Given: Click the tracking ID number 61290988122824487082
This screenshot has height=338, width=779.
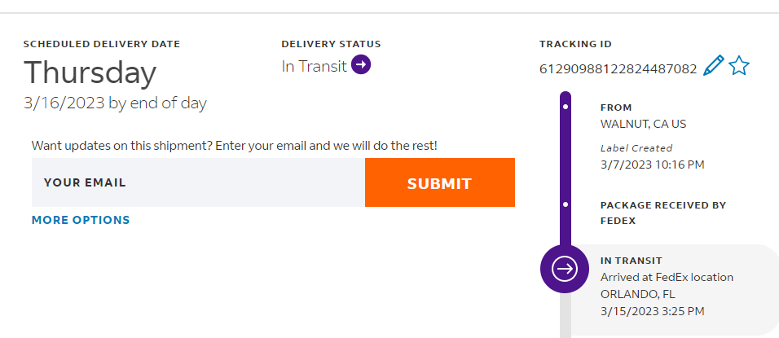Looking at the screenshot, I should [618, 68].
